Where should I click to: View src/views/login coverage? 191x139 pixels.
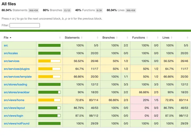[14, 116]
